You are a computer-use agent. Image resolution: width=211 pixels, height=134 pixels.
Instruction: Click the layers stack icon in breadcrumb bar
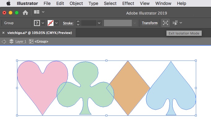point(11,41)
